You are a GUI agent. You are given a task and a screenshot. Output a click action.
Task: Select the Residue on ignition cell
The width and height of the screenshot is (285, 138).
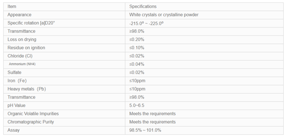(64, 48)
